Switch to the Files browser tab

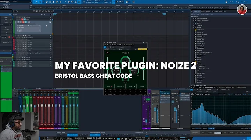[212, 11]
